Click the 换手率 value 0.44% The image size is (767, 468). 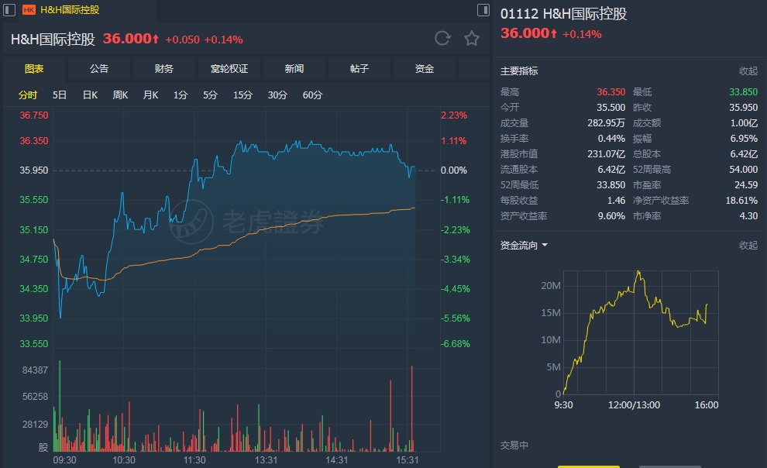click(611, 139)
